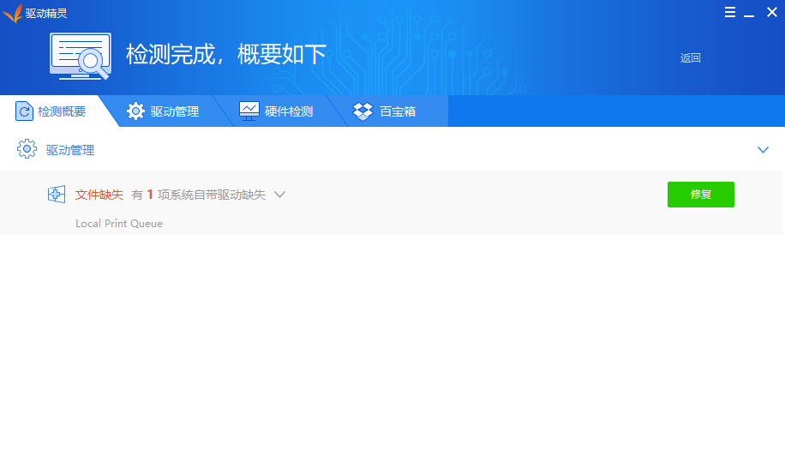Open the hamburger main menu
Viewport: 785px width, 462px height.
click(x=730, y=13)
